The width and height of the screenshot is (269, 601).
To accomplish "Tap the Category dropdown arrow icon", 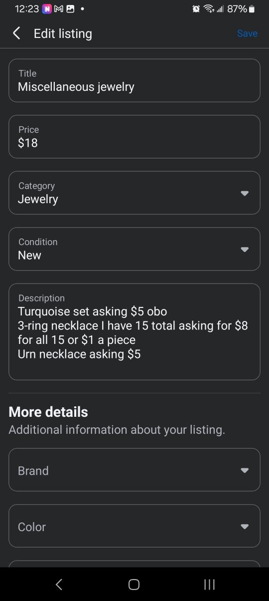I will [x=244, y=193].
